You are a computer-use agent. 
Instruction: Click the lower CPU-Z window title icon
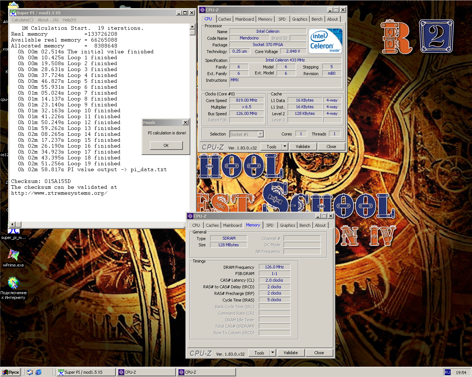190,216
